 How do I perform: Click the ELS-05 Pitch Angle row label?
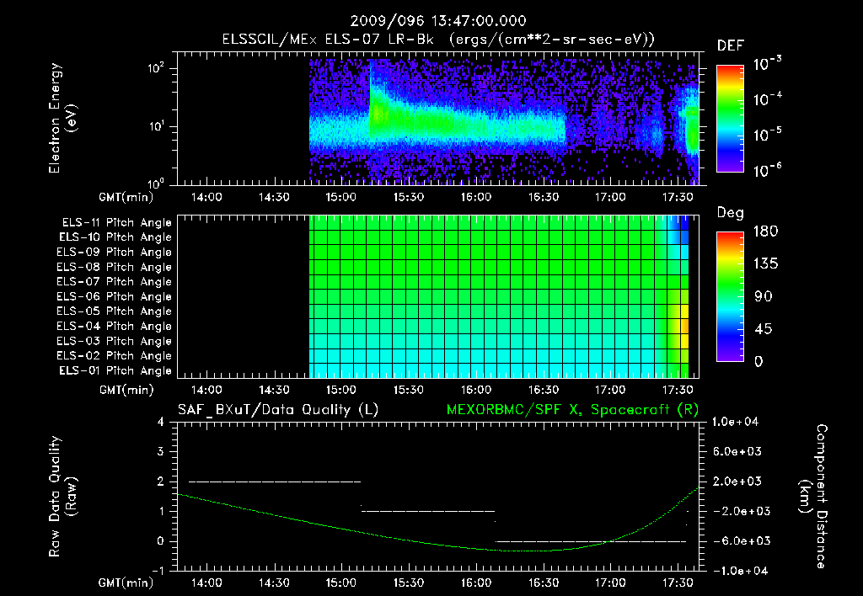(x=114, y=311)
